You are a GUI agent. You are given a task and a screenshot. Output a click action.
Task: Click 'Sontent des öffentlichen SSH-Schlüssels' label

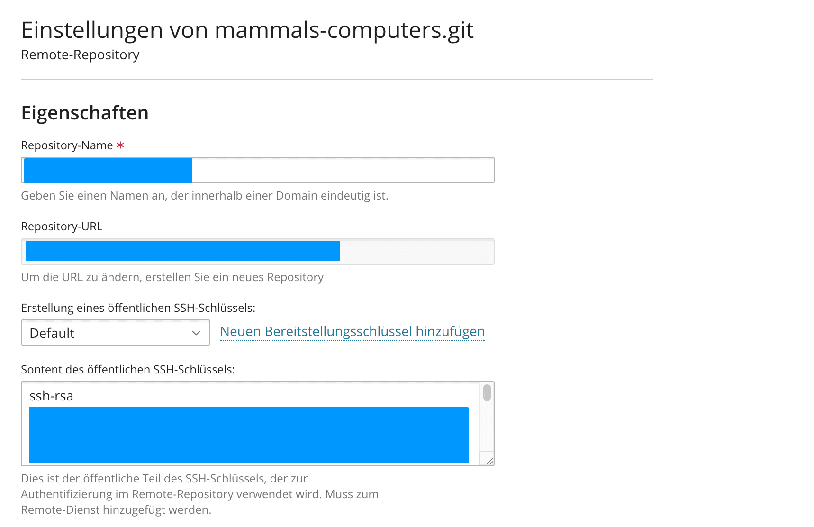coord(127,370)
